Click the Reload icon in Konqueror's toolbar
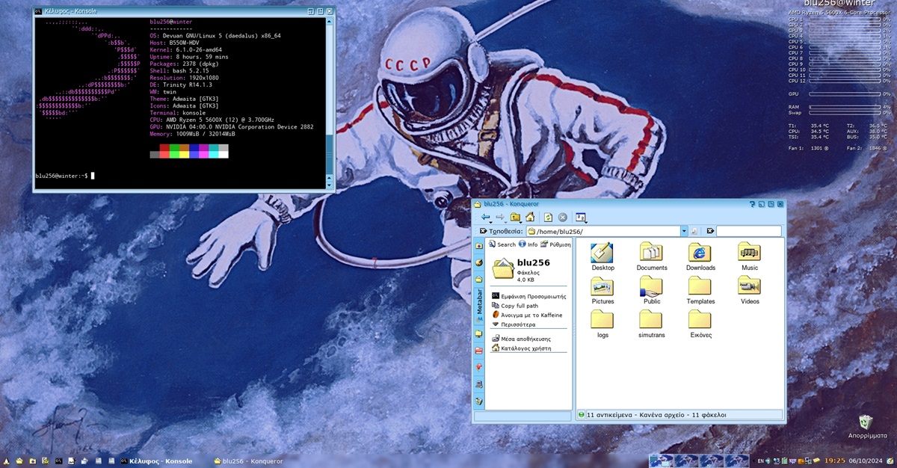 548,217
